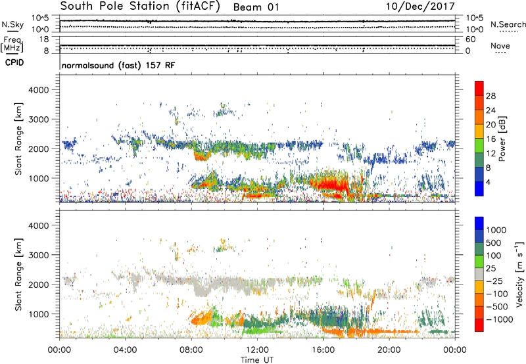Image resolution: width=526 pixels, height=364 pixels.
Task: Click the 'Velocity [m s⁻¹]' colorbar label
Action: point(519,274)
